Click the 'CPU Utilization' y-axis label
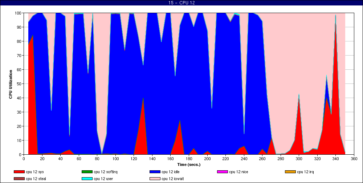 (11, 84)
